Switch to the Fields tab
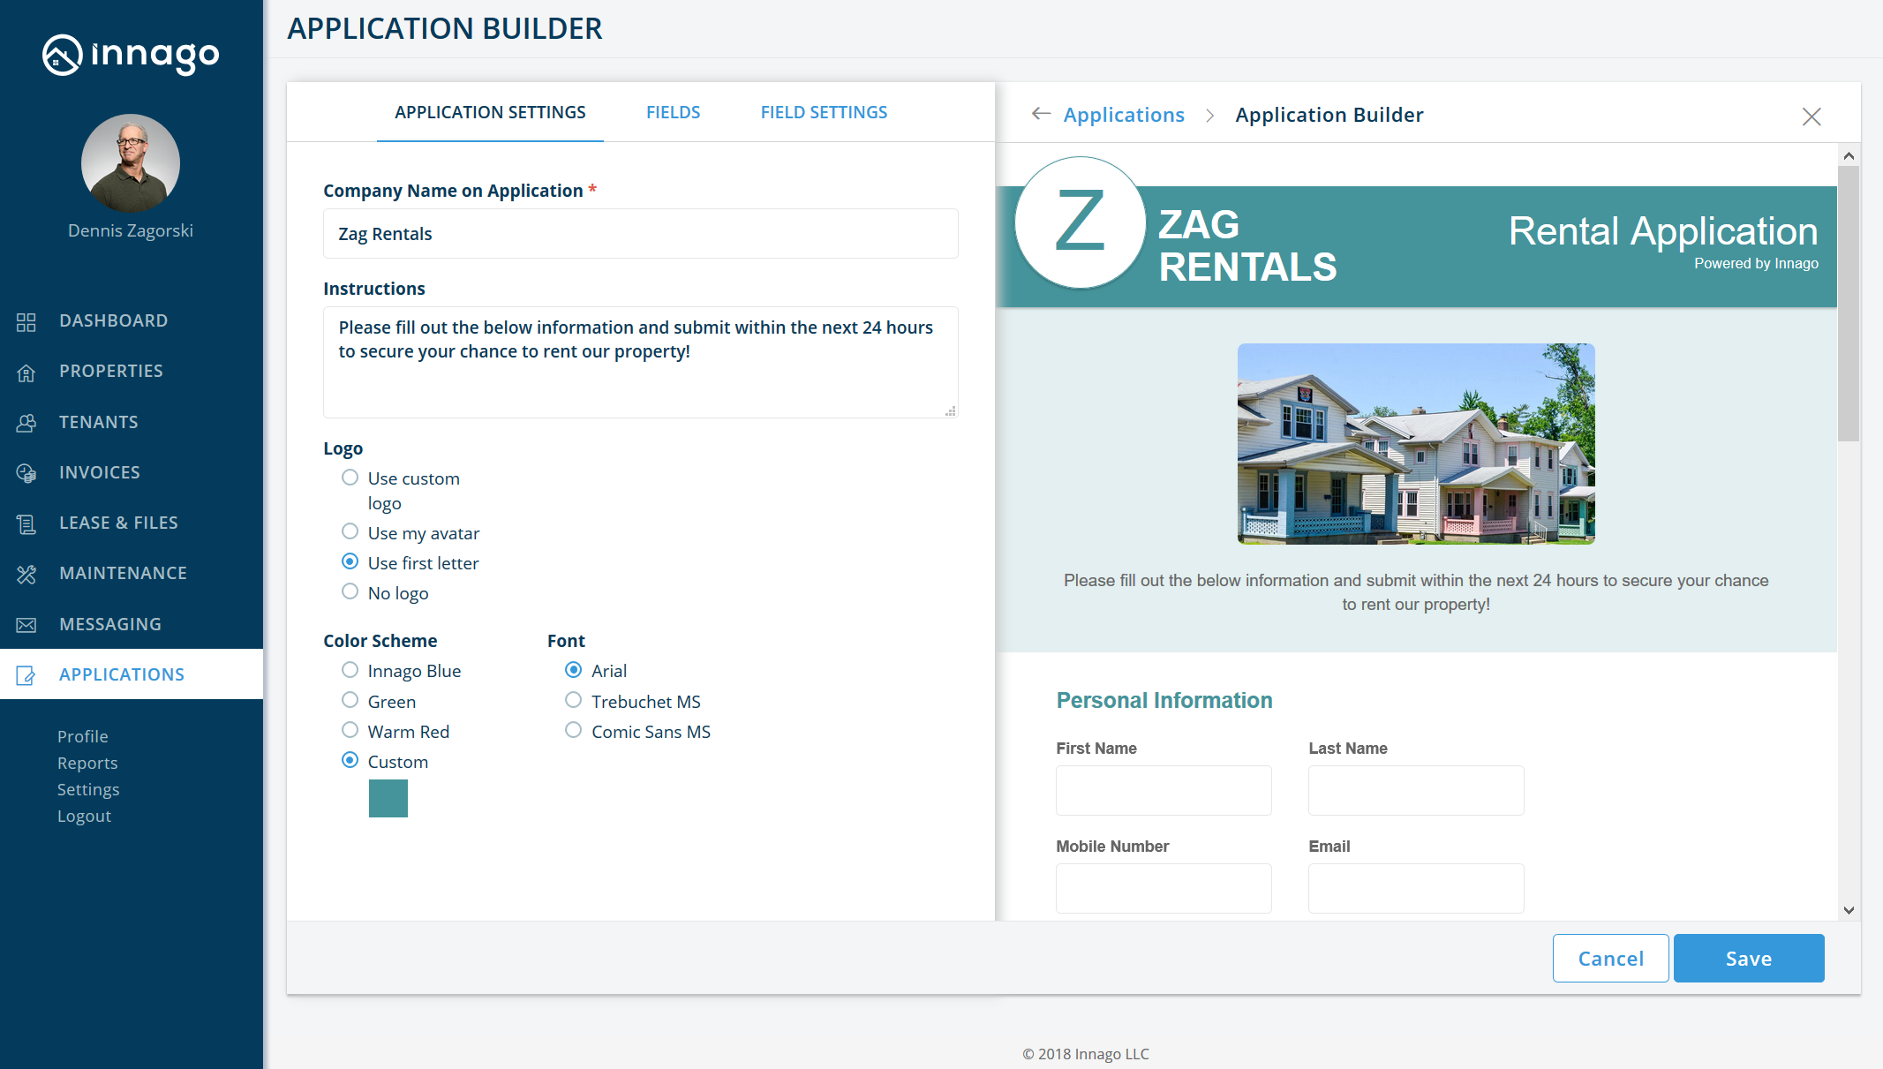Screen dimensions: 1883x1069 (673, 112)
